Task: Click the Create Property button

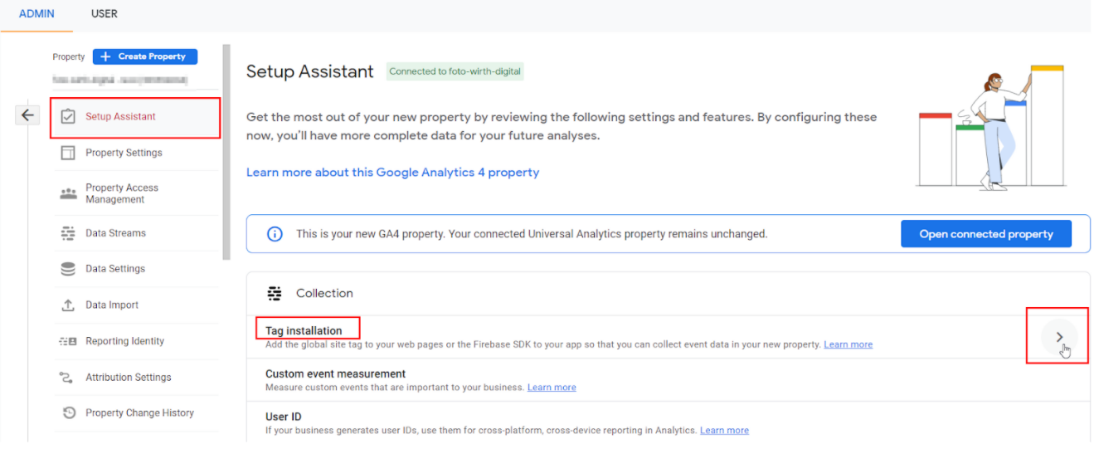Action: point(145,56)
